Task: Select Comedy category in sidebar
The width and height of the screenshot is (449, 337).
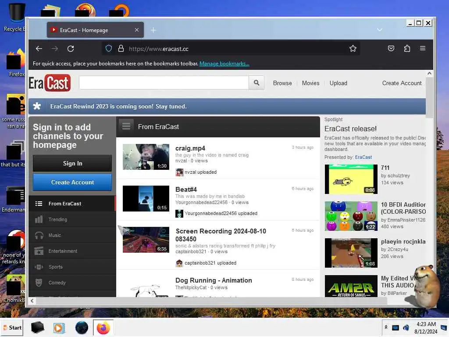Action: click(x=72, y=283)
